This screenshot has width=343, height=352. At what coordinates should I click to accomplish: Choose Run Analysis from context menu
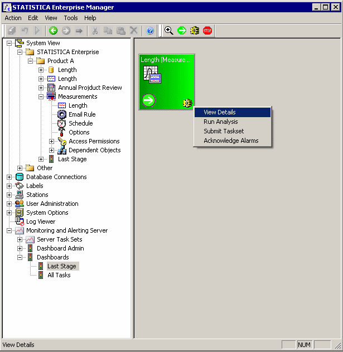click(233, 122)
